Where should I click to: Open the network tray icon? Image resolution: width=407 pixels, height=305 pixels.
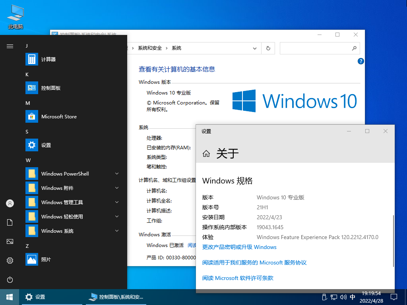point(333,297)
